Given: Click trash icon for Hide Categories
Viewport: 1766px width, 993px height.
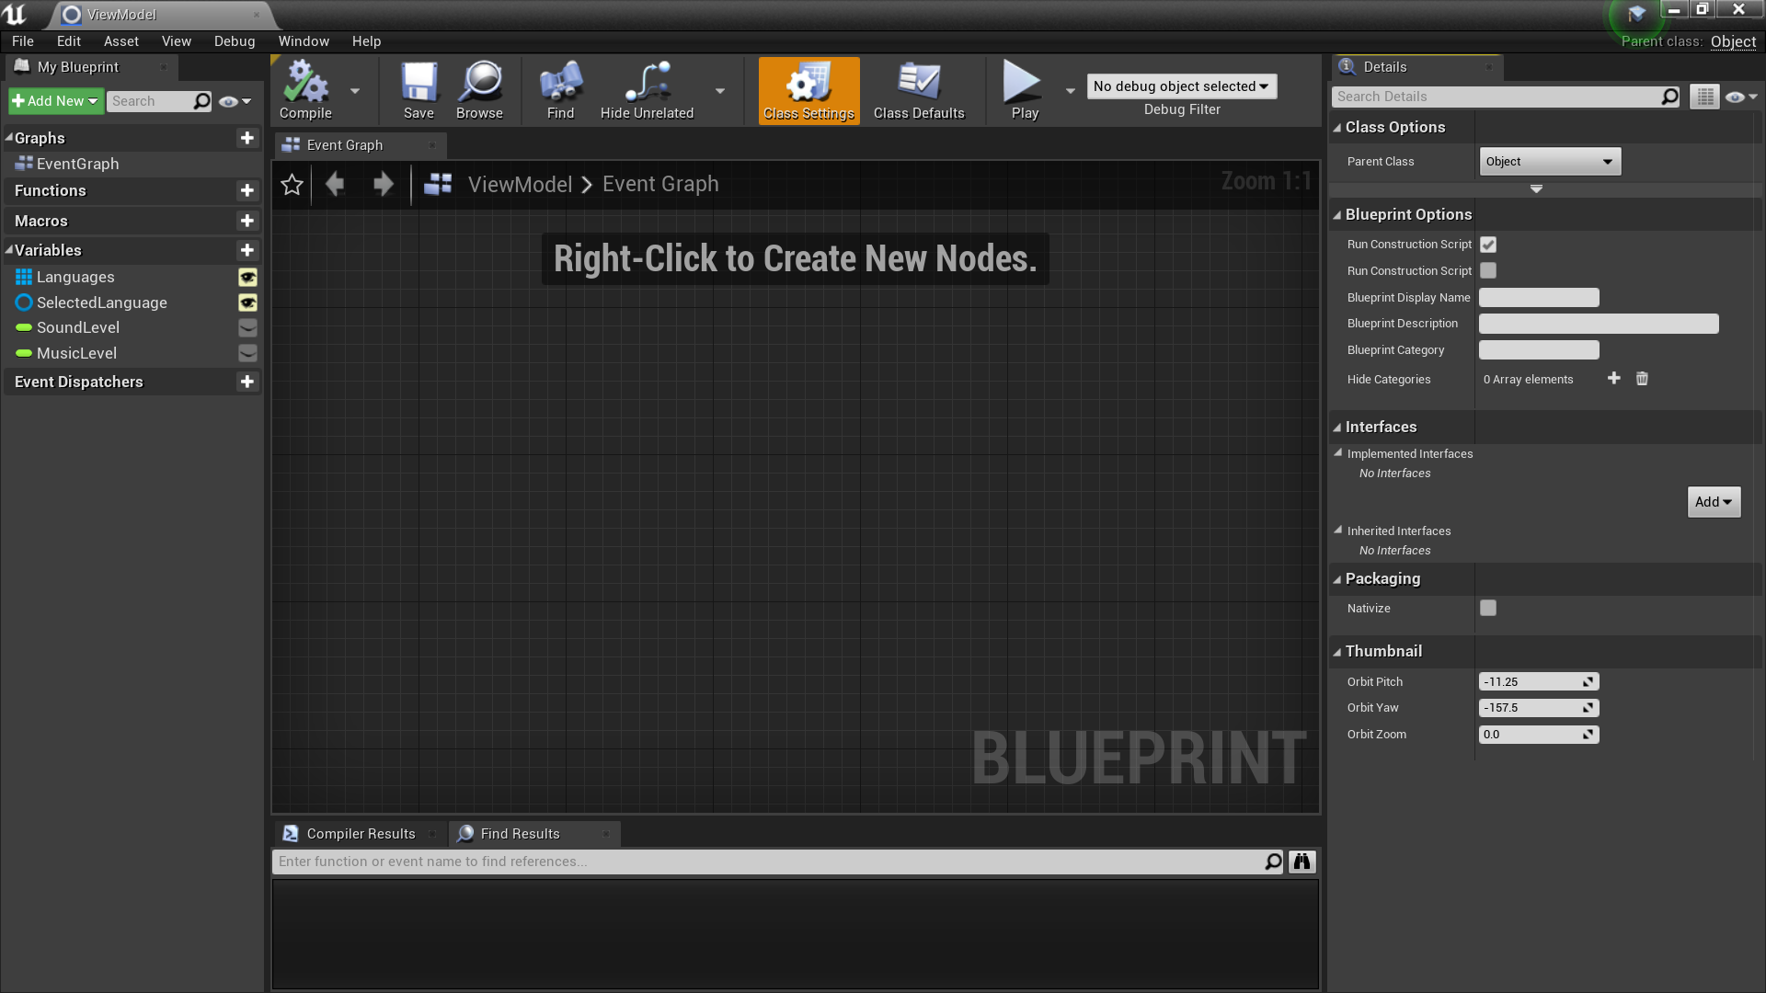Looking at the screenshot, I should (x=1642, y=379).
